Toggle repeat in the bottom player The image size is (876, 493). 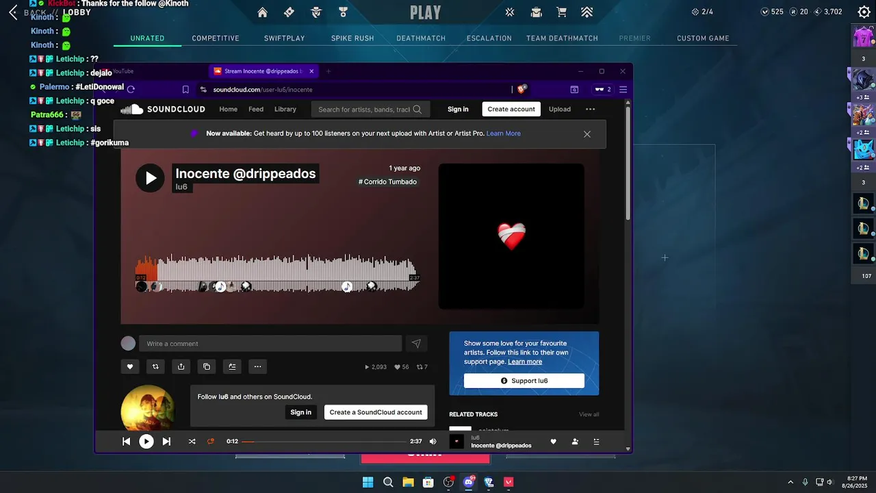click(x=211, y=442)
